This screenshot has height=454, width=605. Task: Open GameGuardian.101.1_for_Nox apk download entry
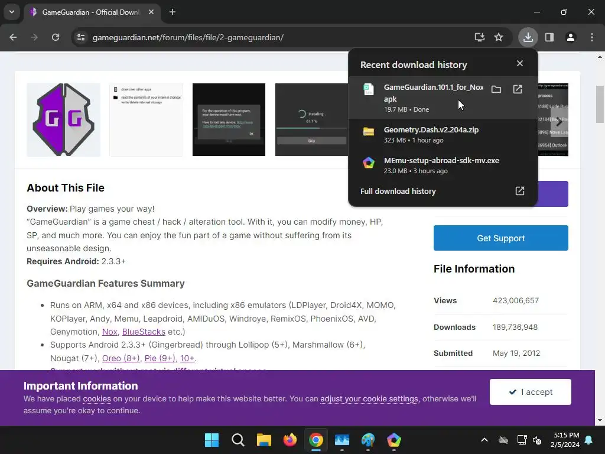click(443, 98)
